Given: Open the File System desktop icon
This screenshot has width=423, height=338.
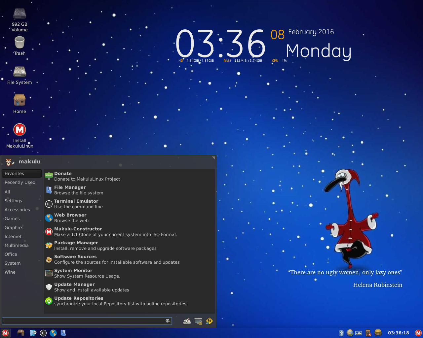Looking at the screenshot, I should 20,75.
